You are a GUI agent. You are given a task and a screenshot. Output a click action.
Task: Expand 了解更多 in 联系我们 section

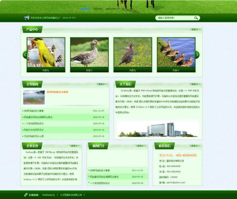click(195, 146)
